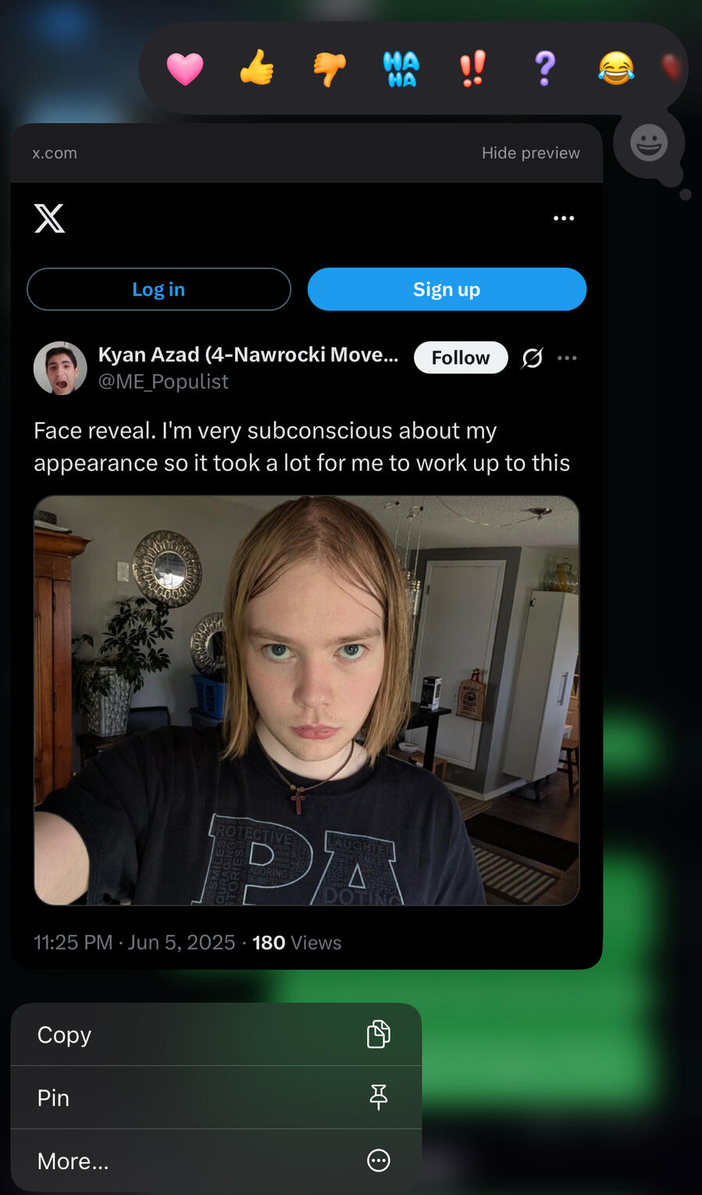Send the HA HA reaction
702x1195 pixels.
click(401, 69)
